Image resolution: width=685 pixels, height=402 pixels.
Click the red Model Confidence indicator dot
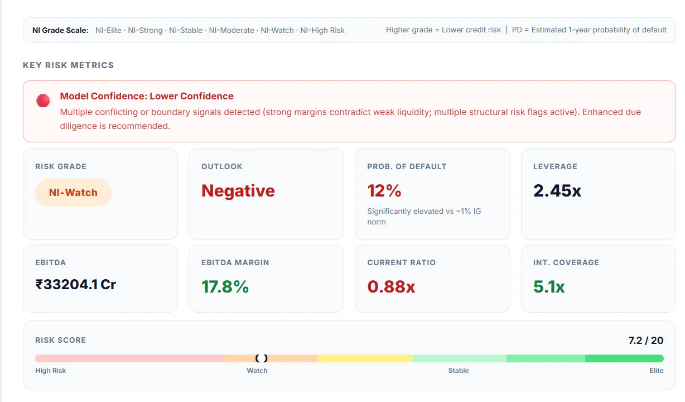point(43,101)
